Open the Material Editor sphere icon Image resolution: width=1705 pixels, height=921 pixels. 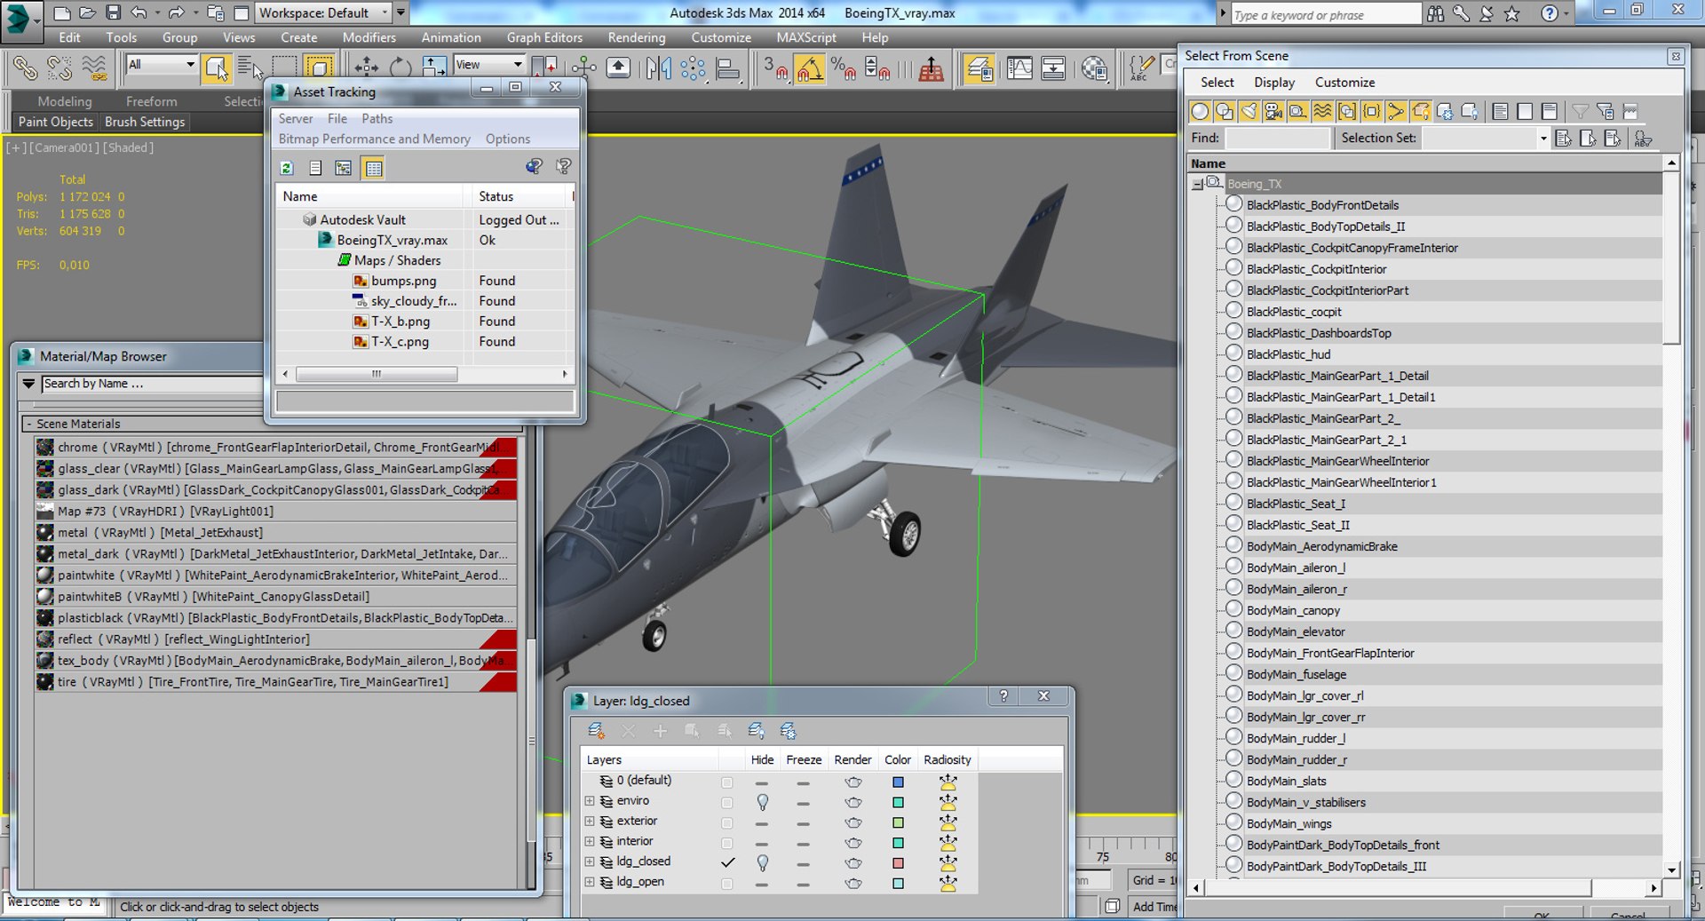point(1094,68)
